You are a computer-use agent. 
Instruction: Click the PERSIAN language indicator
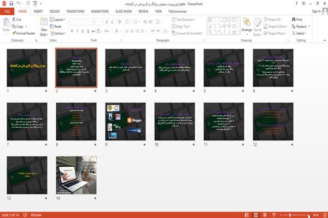[36, 215]
